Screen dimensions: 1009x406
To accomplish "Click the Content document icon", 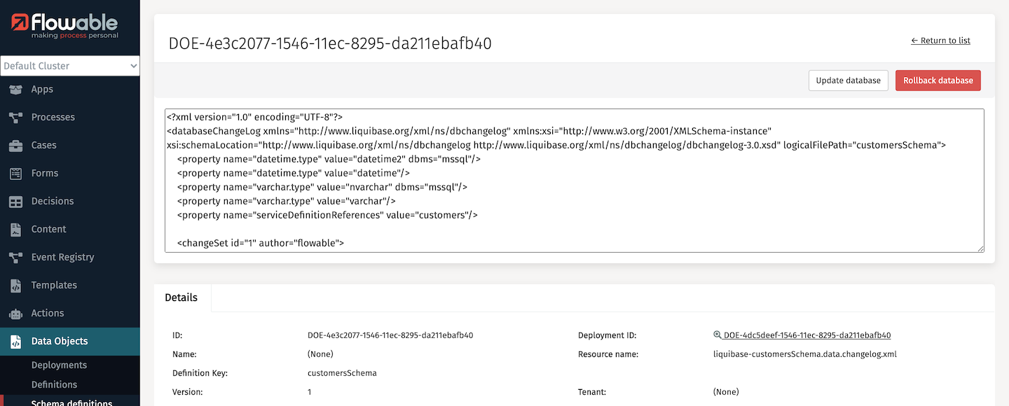I will 15,230.
